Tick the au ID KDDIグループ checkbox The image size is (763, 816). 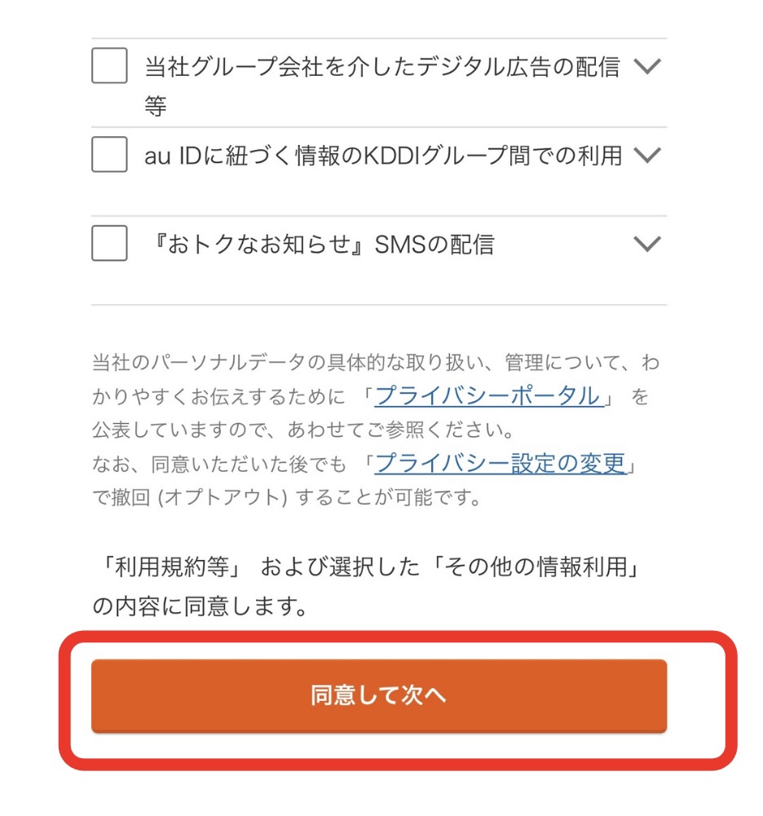point(109,155)
